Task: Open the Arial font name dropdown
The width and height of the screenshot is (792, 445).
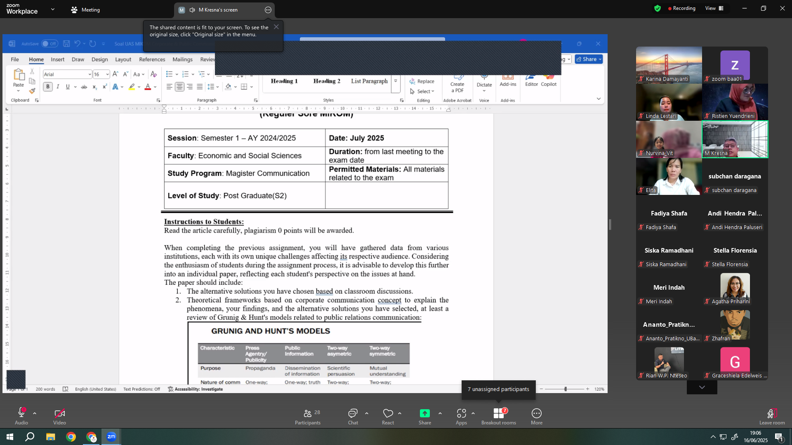Action: 90,75
